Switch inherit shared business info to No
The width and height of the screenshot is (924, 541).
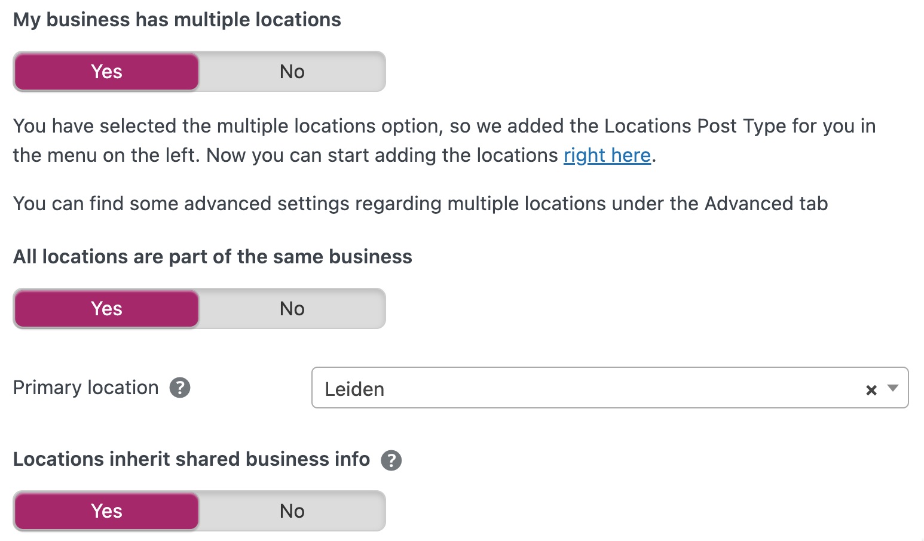(x=292, y=511)
